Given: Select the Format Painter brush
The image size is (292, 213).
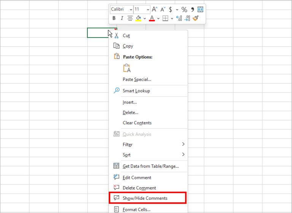Looking at the screenshot, I should (196, 18).
